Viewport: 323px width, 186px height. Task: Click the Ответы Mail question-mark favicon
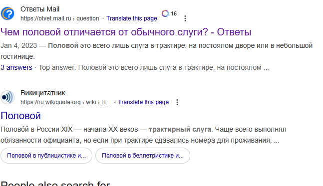pos(7,13)
